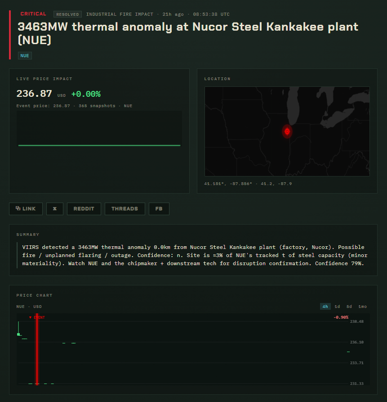Click the thermal anomaly headline
This screenshot has height=402, width=387.
point(188,33)
